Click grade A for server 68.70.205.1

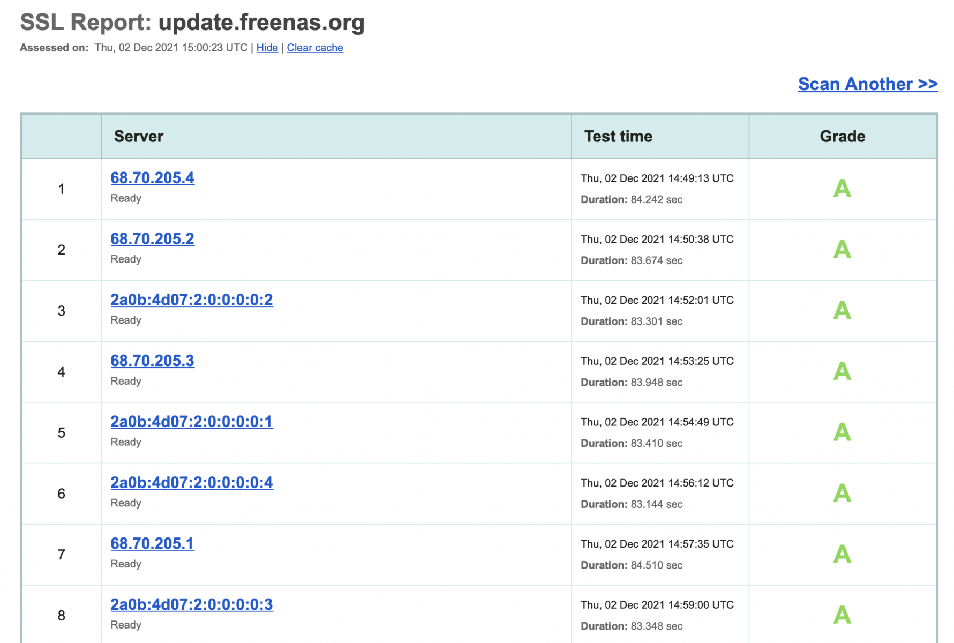pos(842,555)
